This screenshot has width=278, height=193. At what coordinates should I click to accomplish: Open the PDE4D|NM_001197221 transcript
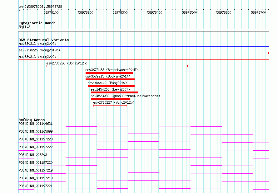pyautogui.click(x=36, y=186)
